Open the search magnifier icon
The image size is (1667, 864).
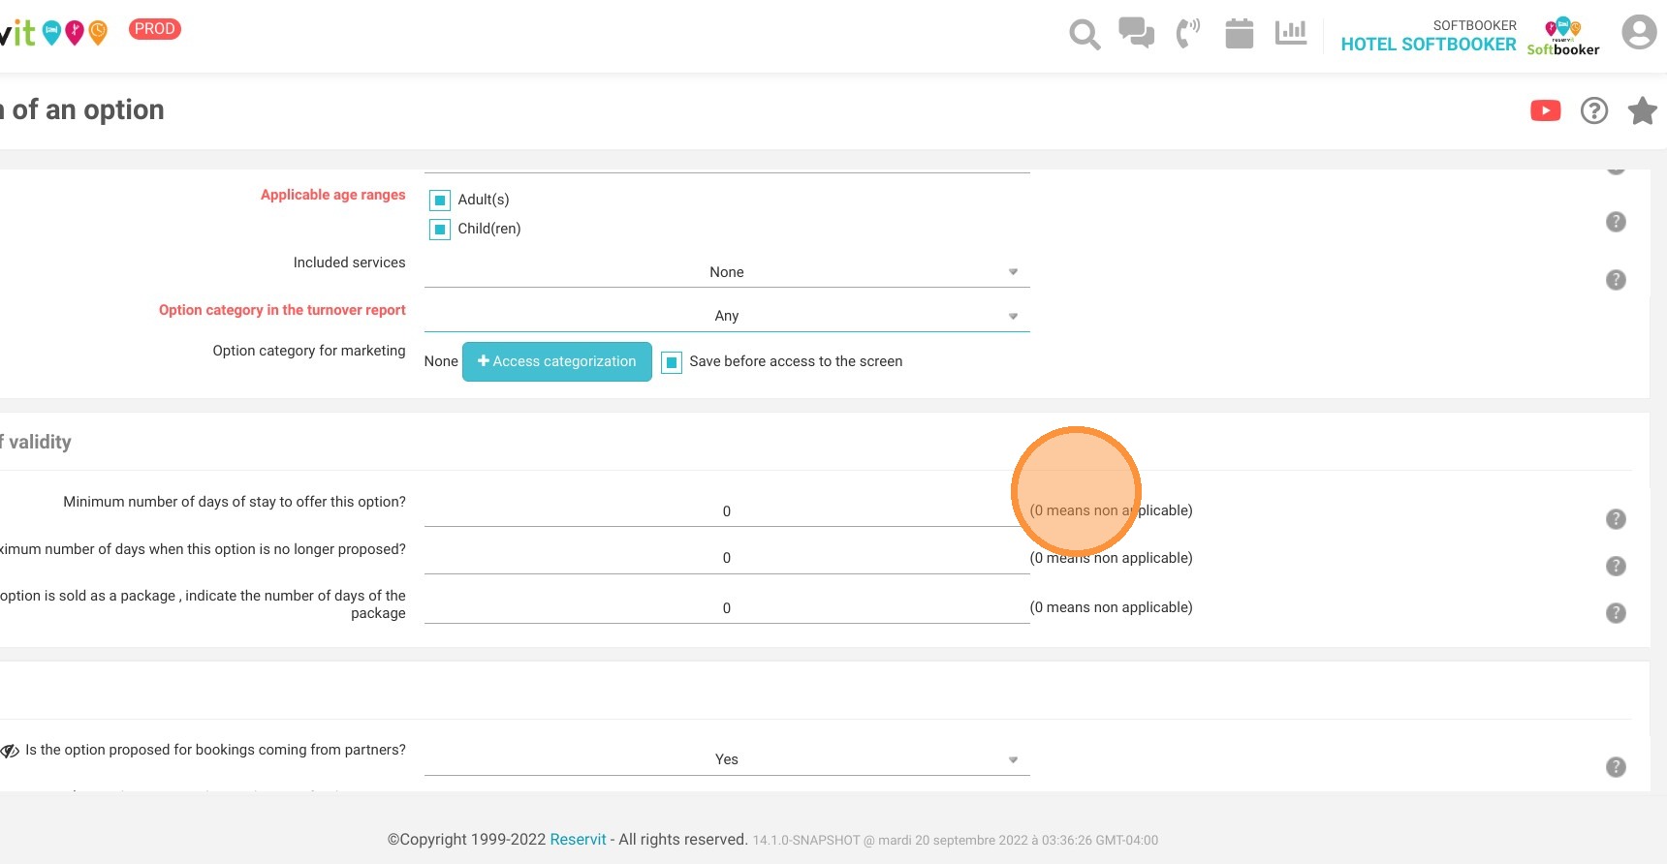[x=1085, y=34]
